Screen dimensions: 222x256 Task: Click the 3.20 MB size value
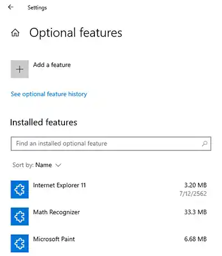(x=195, y=185)
